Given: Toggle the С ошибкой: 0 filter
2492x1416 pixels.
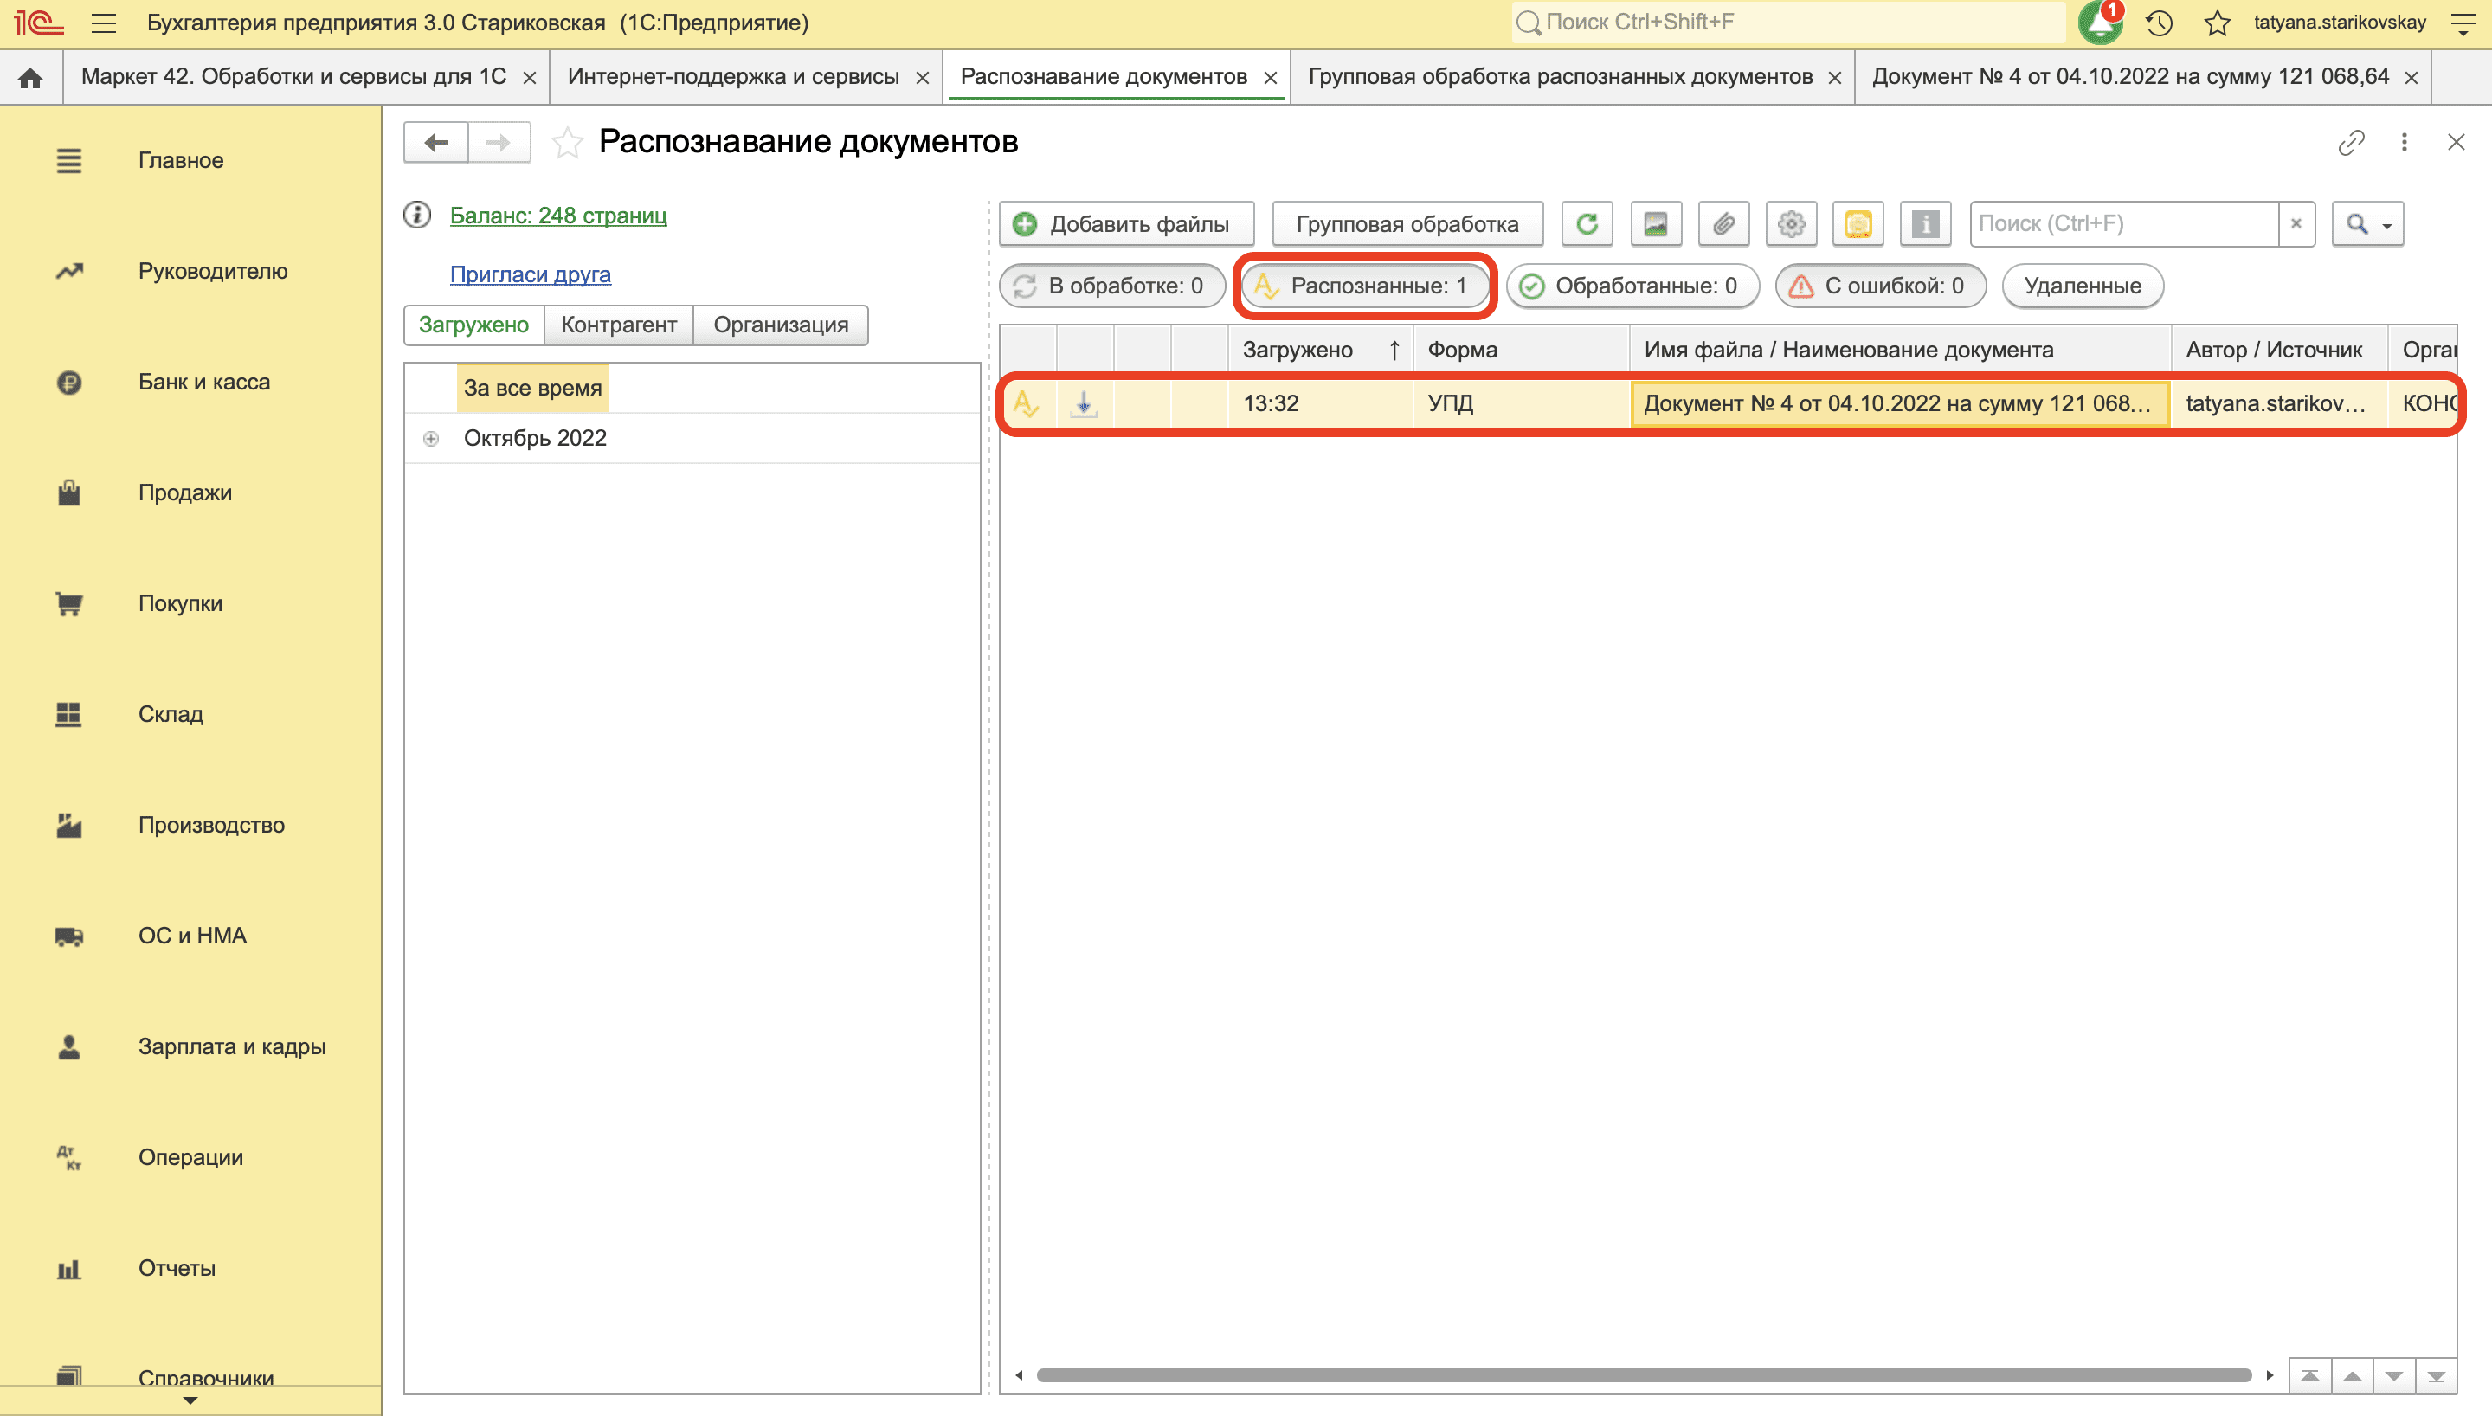Looking at the screenshot, I should point(1880,286).
